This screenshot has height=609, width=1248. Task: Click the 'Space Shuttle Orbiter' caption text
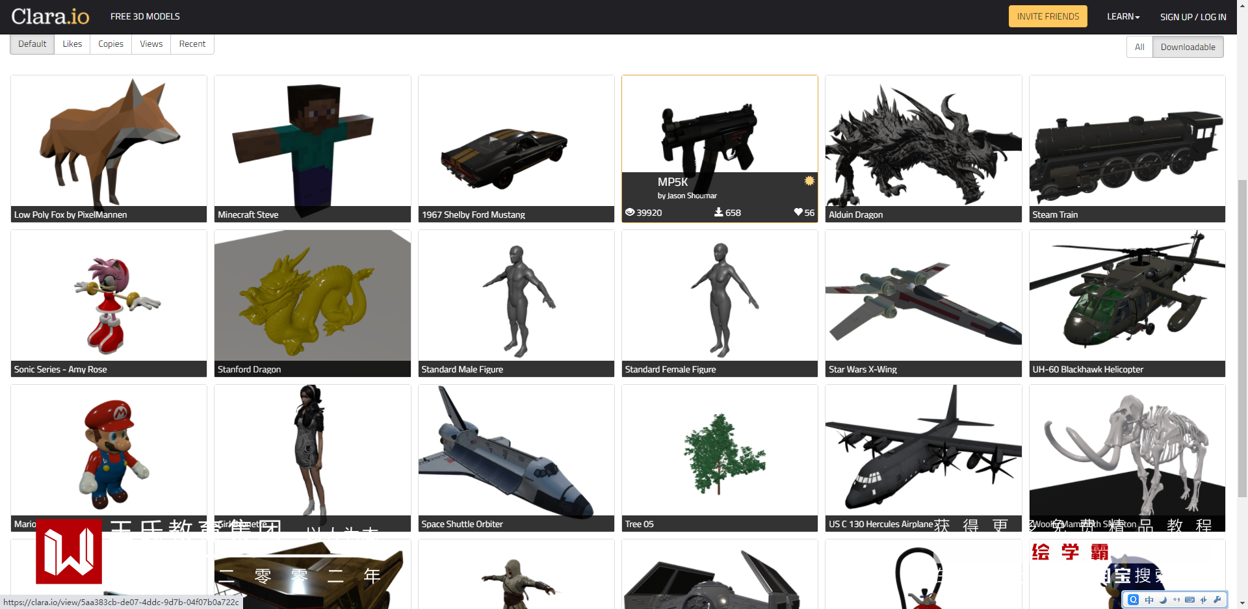point(462,524)
